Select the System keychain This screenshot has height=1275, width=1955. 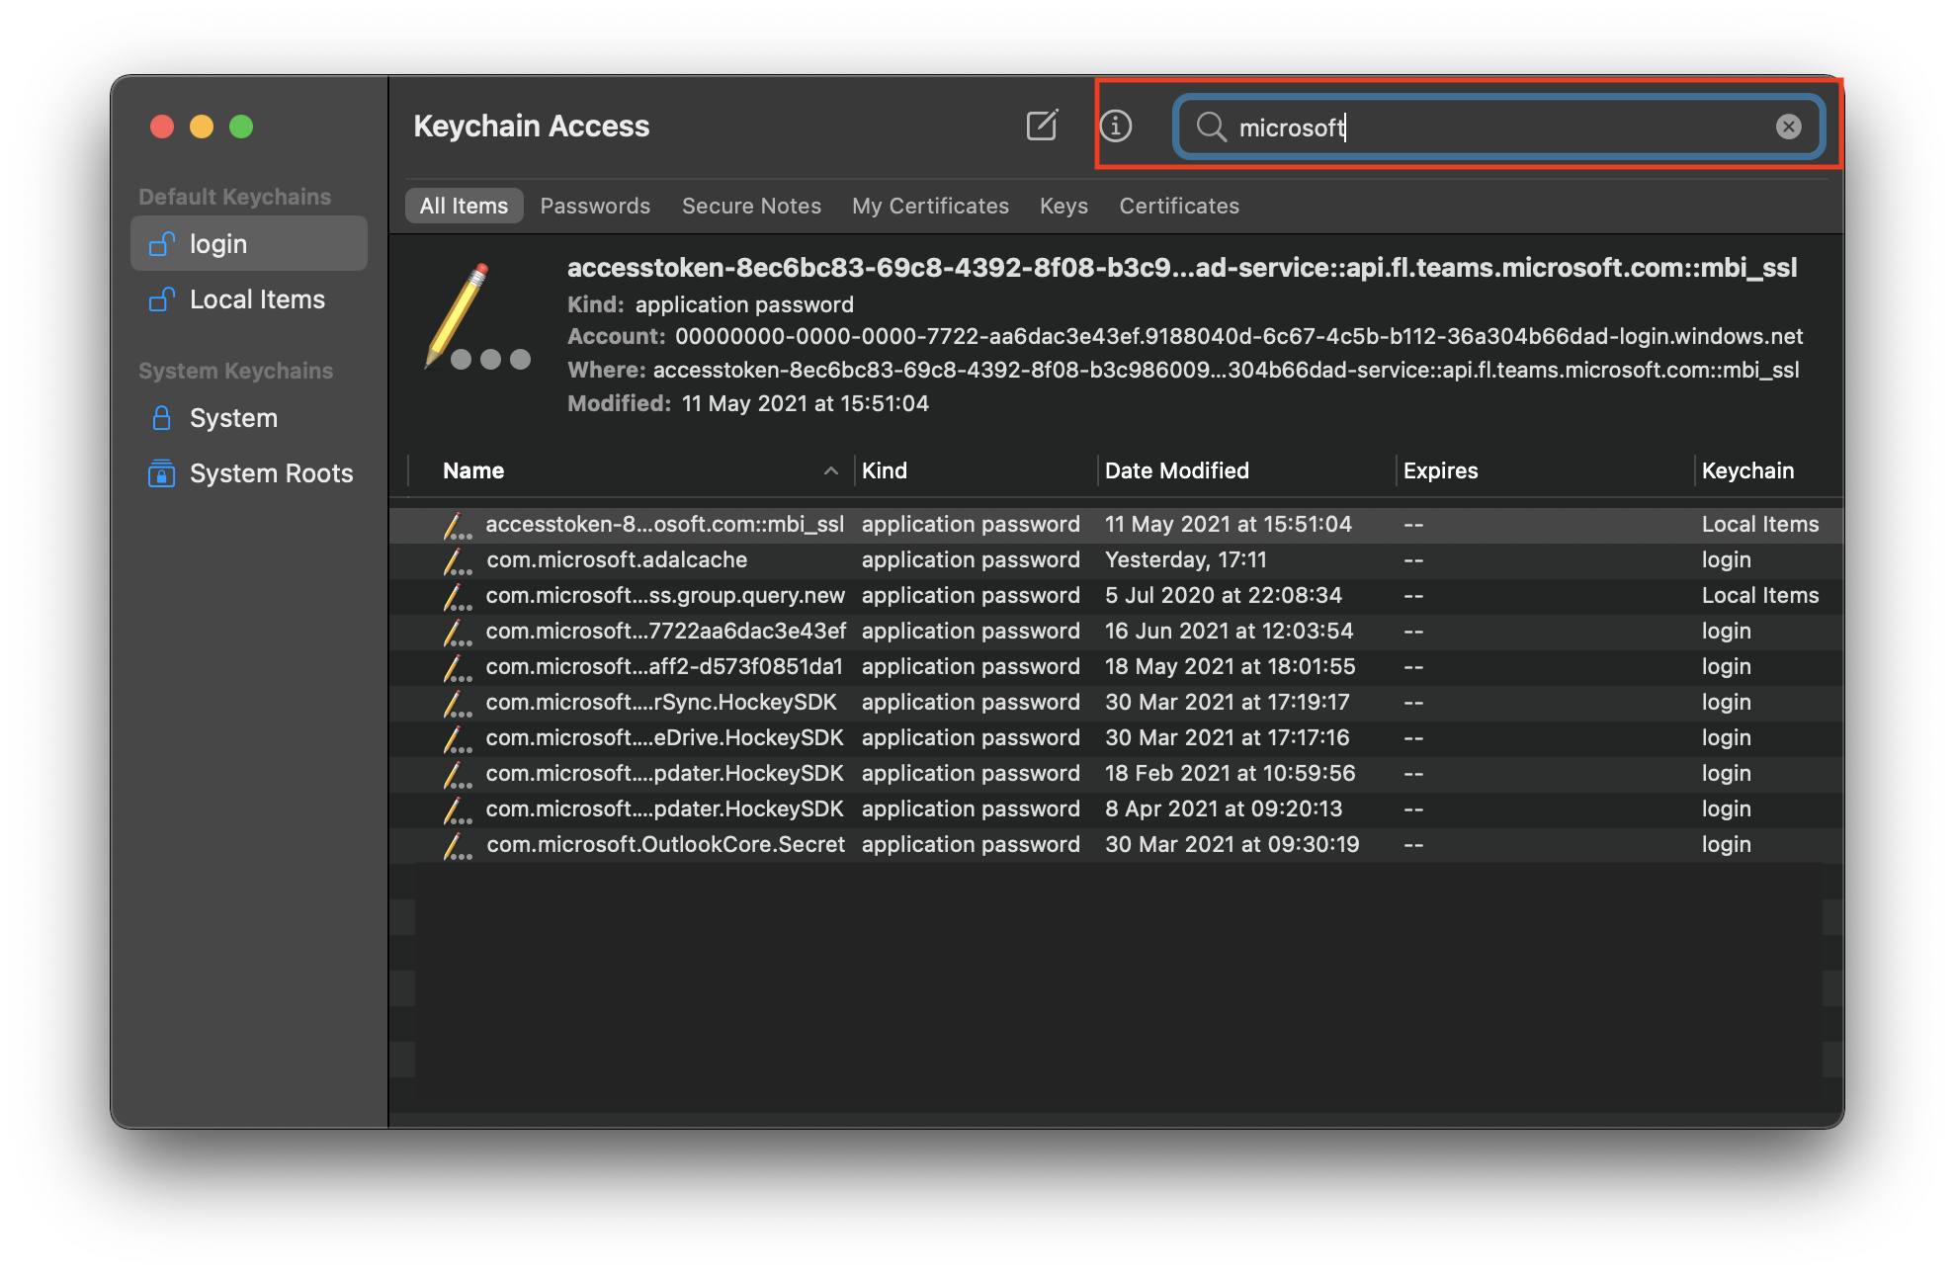coord(249,417)
